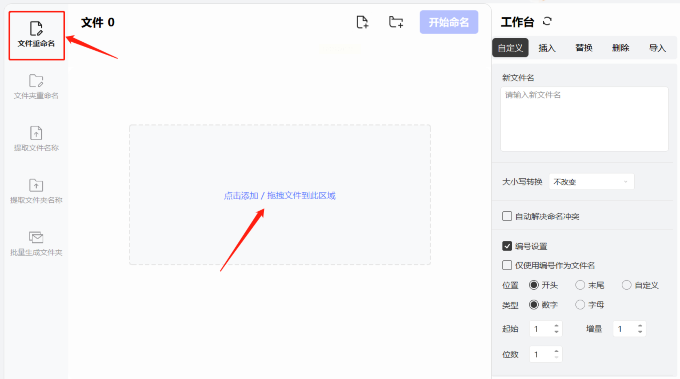The image size is (680, 379).
Task: Open 文件夹重命名 folder rename tool
Action: (36, 87)
